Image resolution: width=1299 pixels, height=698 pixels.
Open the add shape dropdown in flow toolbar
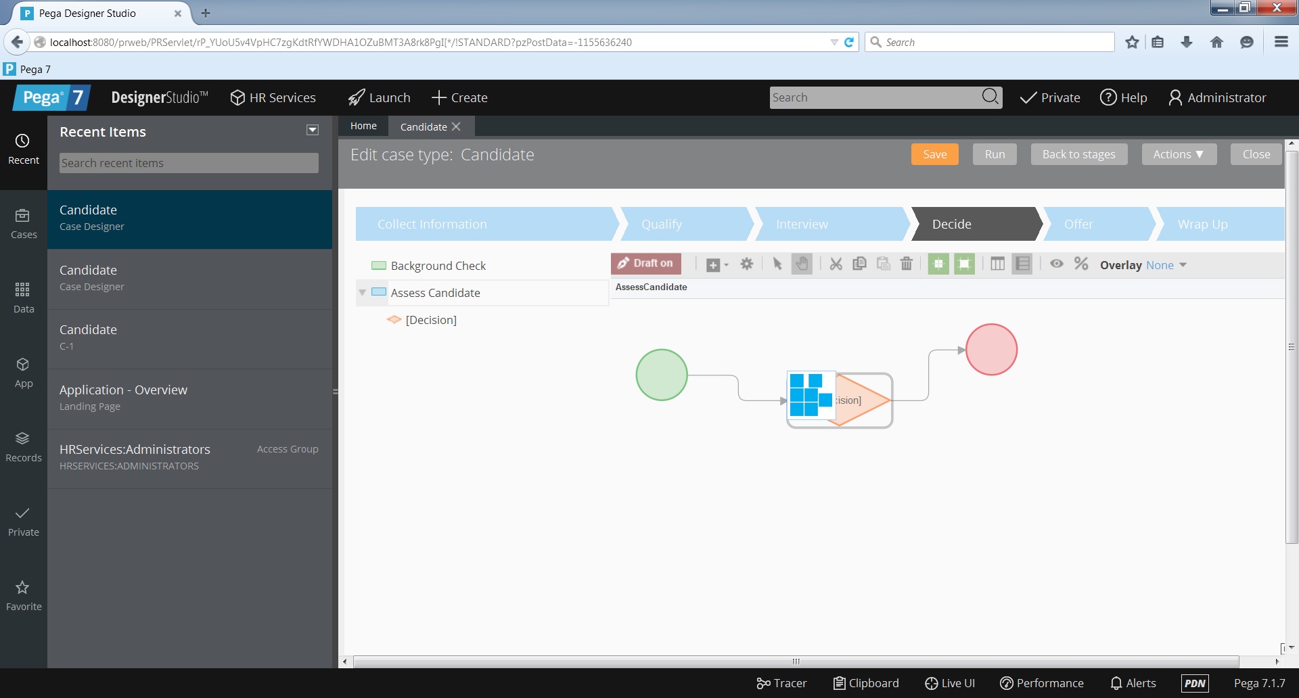coord(717,264)
